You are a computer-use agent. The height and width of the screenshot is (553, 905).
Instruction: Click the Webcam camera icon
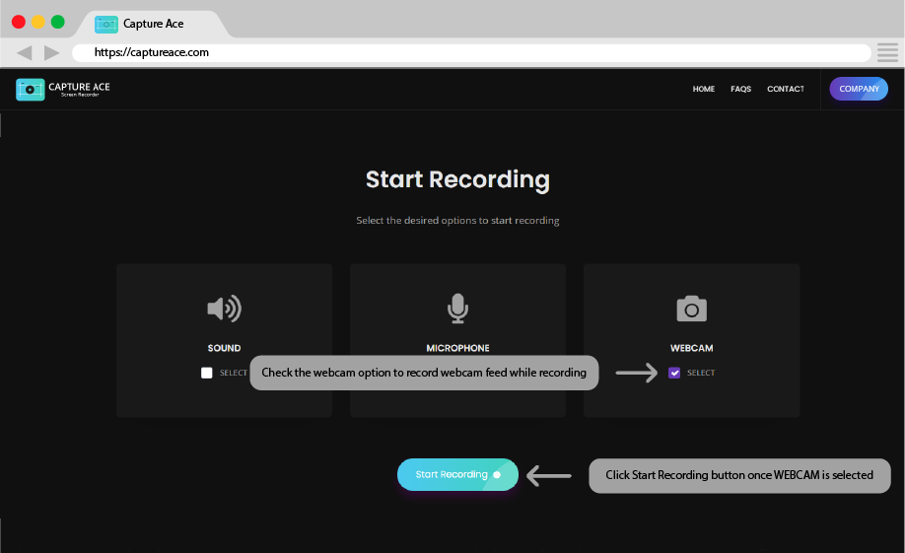click(691, 309)
